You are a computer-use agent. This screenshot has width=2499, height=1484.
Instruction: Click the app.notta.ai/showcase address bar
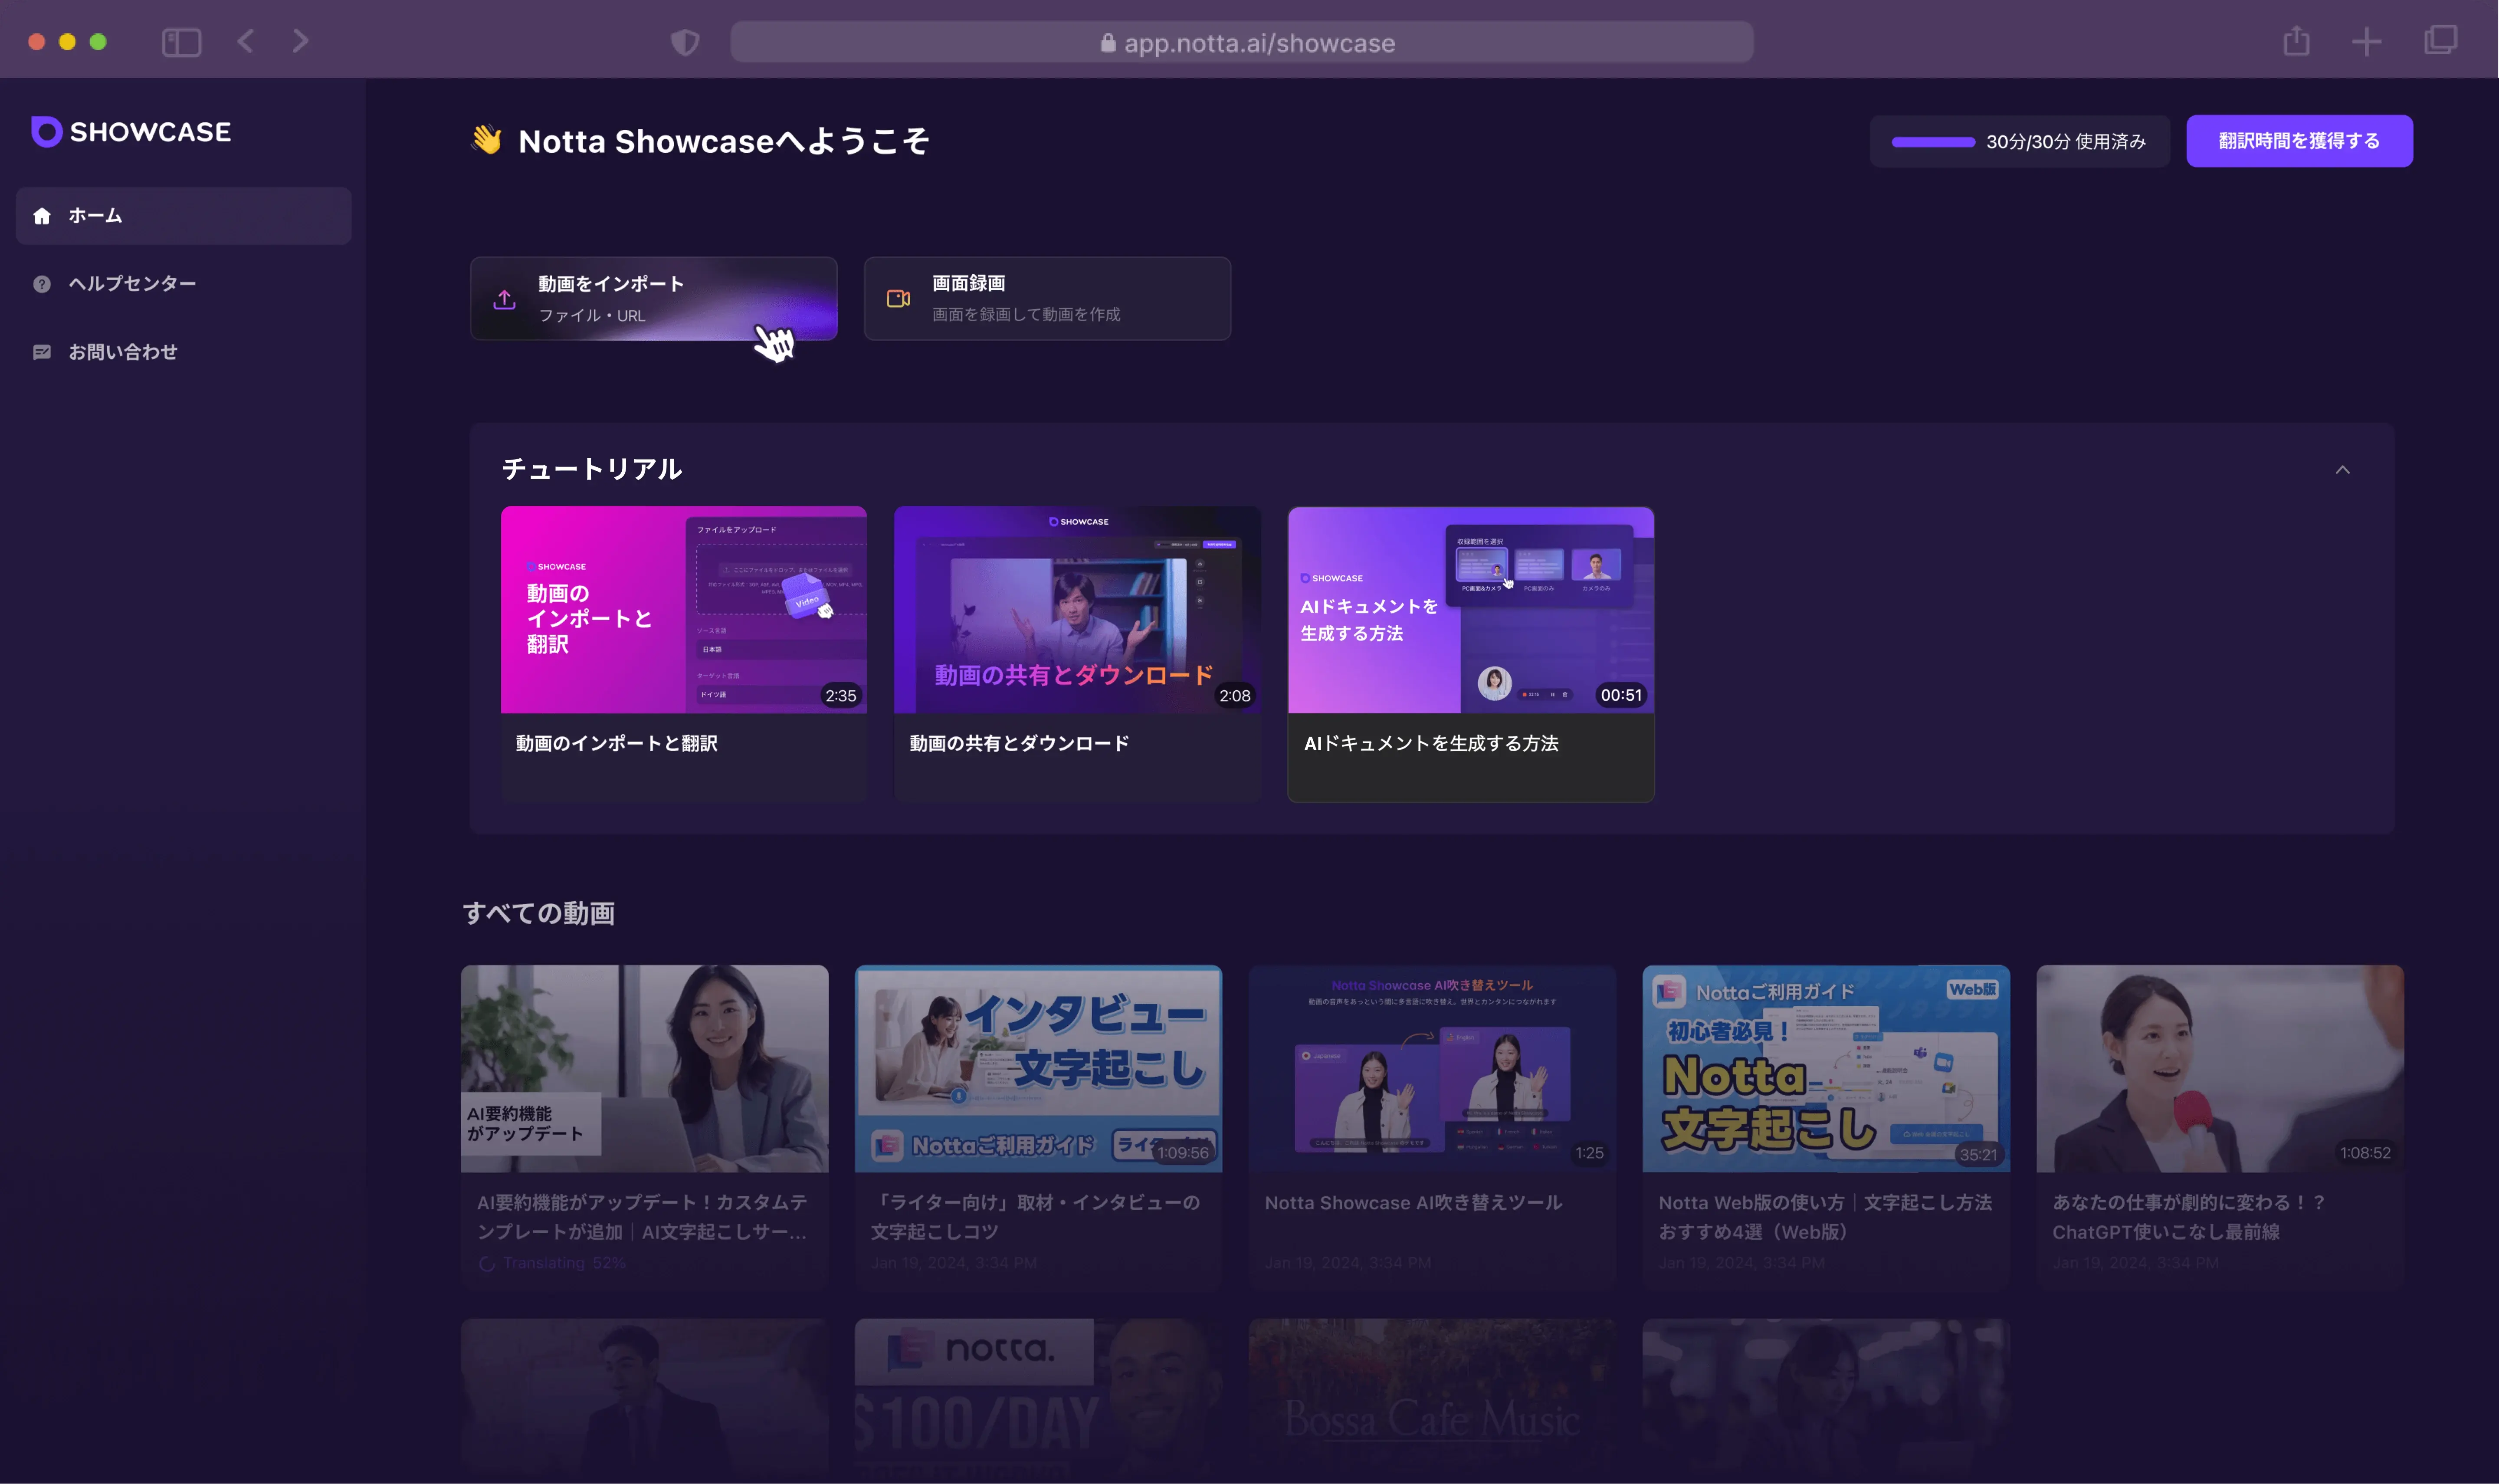tap(1243, 43)
